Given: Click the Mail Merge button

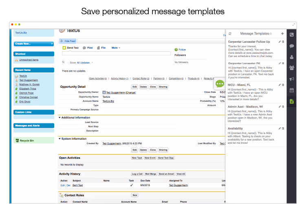Looking at the screenshot, I should [x=151, y=174].
